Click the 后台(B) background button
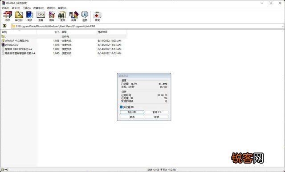 [132, 112]
